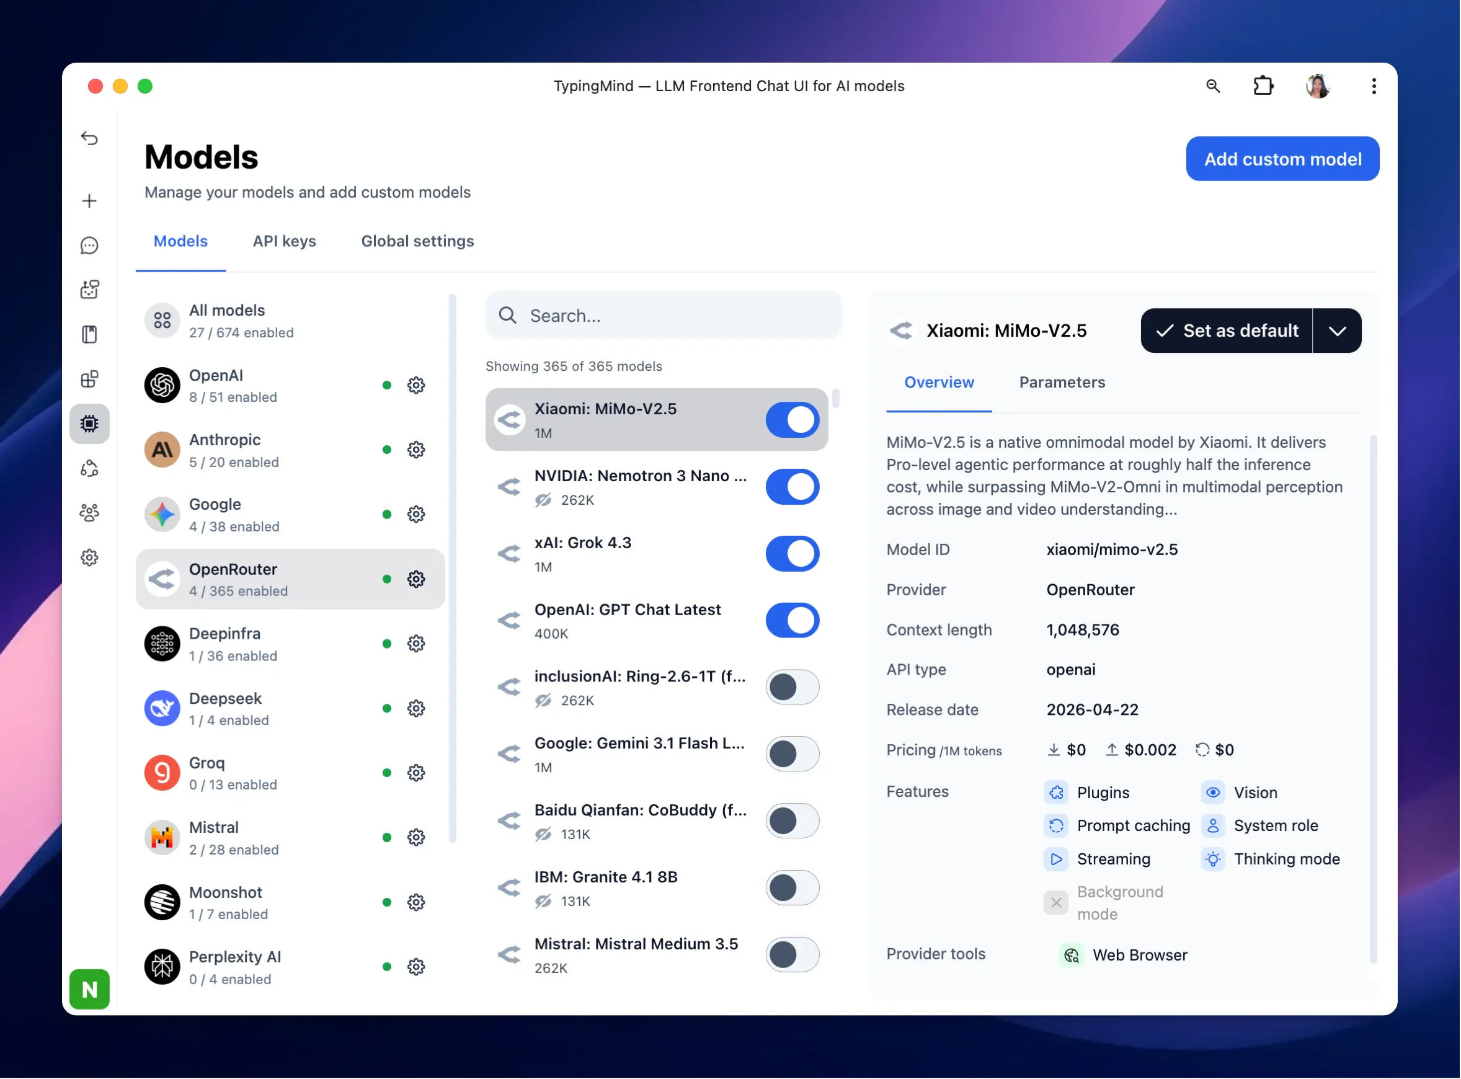This screenshot has height=1079, width=1461.
Task: Open Deepseek provider settings gear
Action: point(416,709)
